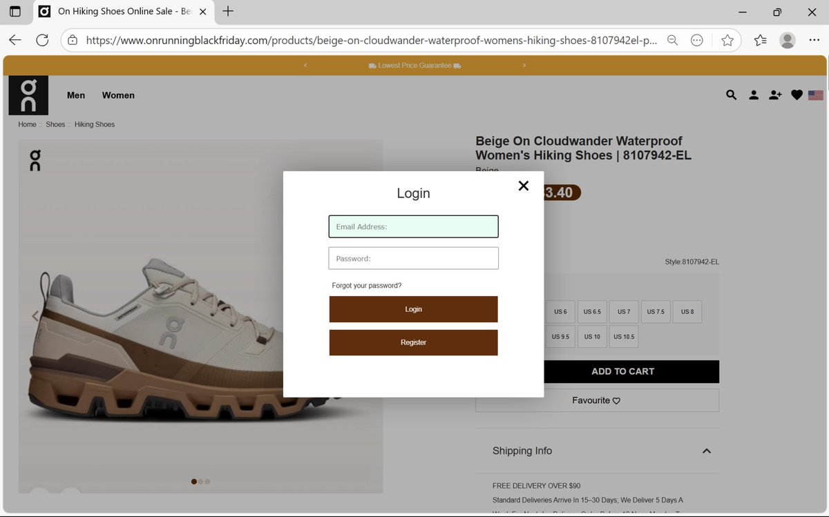The image size is (829, 517).
Task: Select size US 9.5
Action: coord(560,337)
